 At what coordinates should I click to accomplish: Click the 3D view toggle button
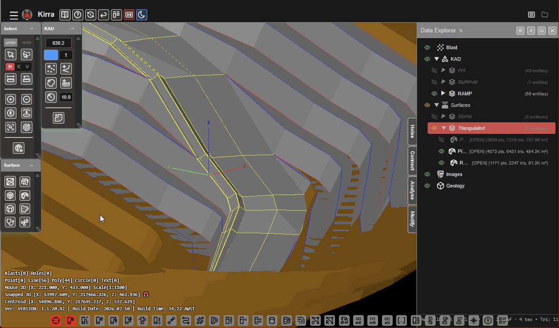(x=129, y=15)
